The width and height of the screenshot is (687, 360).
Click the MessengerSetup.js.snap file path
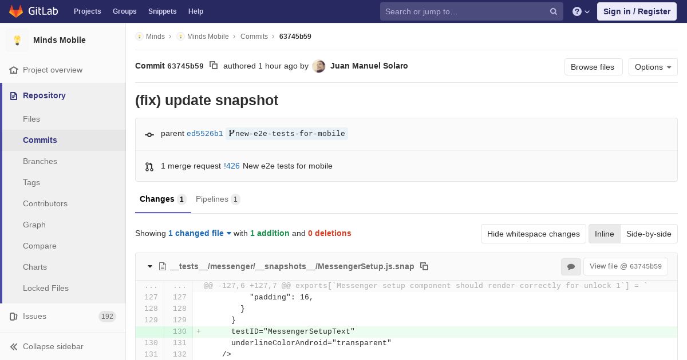[292, 266]
